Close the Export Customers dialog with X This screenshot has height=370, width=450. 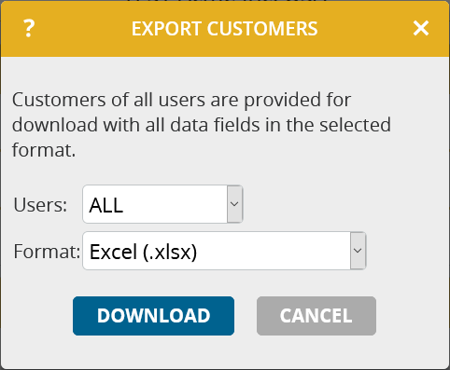(421, 28)
